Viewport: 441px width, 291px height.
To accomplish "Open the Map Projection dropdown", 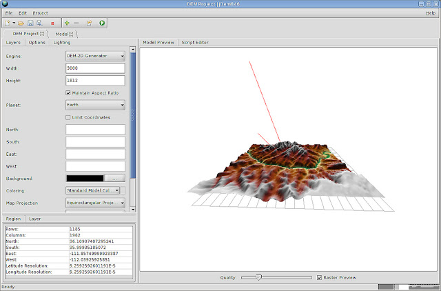I will click(95, 203).
